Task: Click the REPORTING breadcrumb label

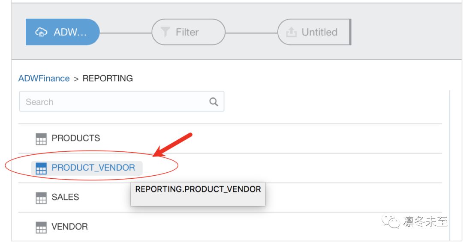Action: click(x=108, y=78)
